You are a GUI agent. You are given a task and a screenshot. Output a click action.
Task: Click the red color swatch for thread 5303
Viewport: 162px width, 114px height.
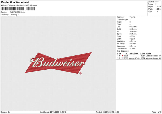coord(123,56)
